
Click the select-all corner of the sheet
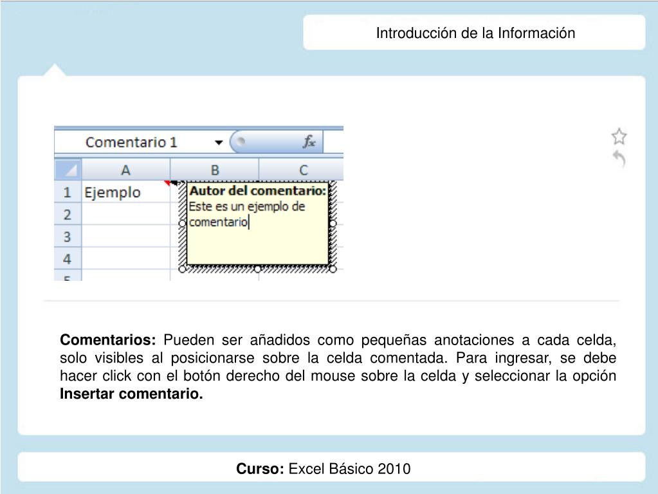pyautogui.click(x=68, y=169)
